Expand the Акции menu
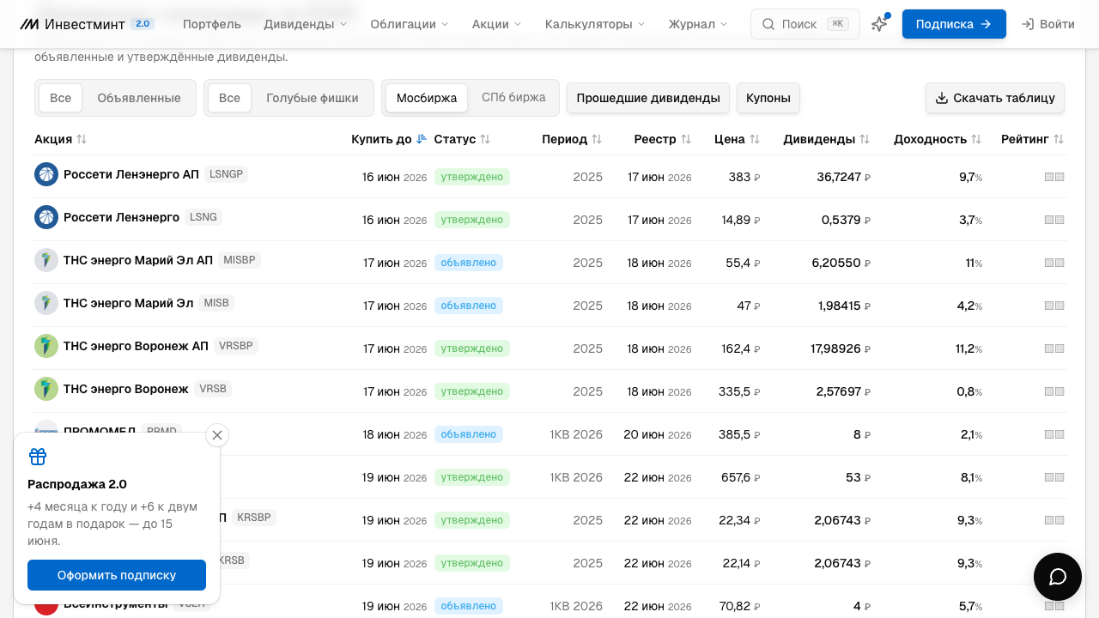The width and height of the screenshot is (1099, 618). (497, 24)
